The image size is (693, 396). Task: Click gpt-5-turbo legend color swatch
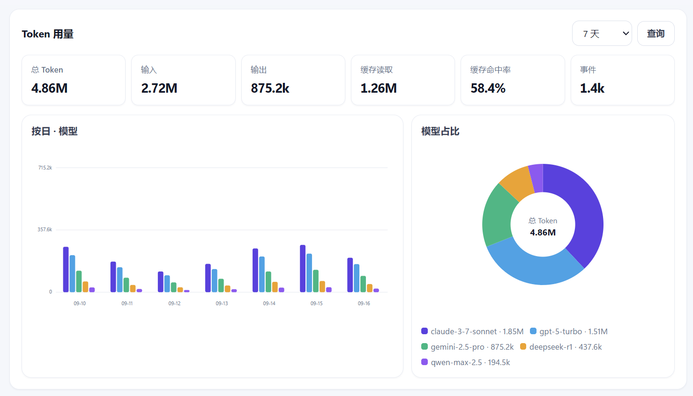(533, 331)
